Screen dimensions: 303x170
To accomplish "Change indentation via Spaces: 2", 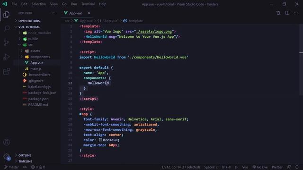I will [211, 167].
